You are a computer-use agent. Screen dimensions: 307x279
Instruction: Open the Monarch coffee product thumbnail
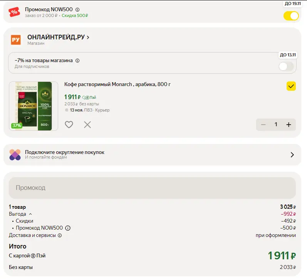(x=34, y=106)
